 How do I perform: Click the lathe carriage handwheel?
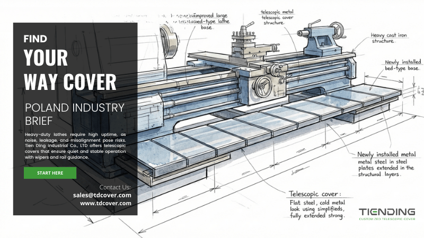(263, 86)
